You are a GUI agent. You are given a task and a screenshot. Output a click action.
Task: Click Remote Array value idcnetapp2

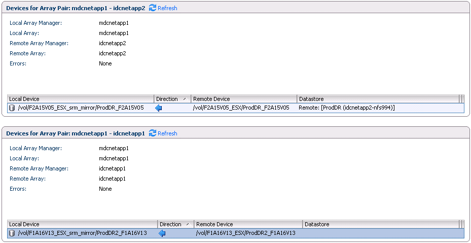point(113,54)
